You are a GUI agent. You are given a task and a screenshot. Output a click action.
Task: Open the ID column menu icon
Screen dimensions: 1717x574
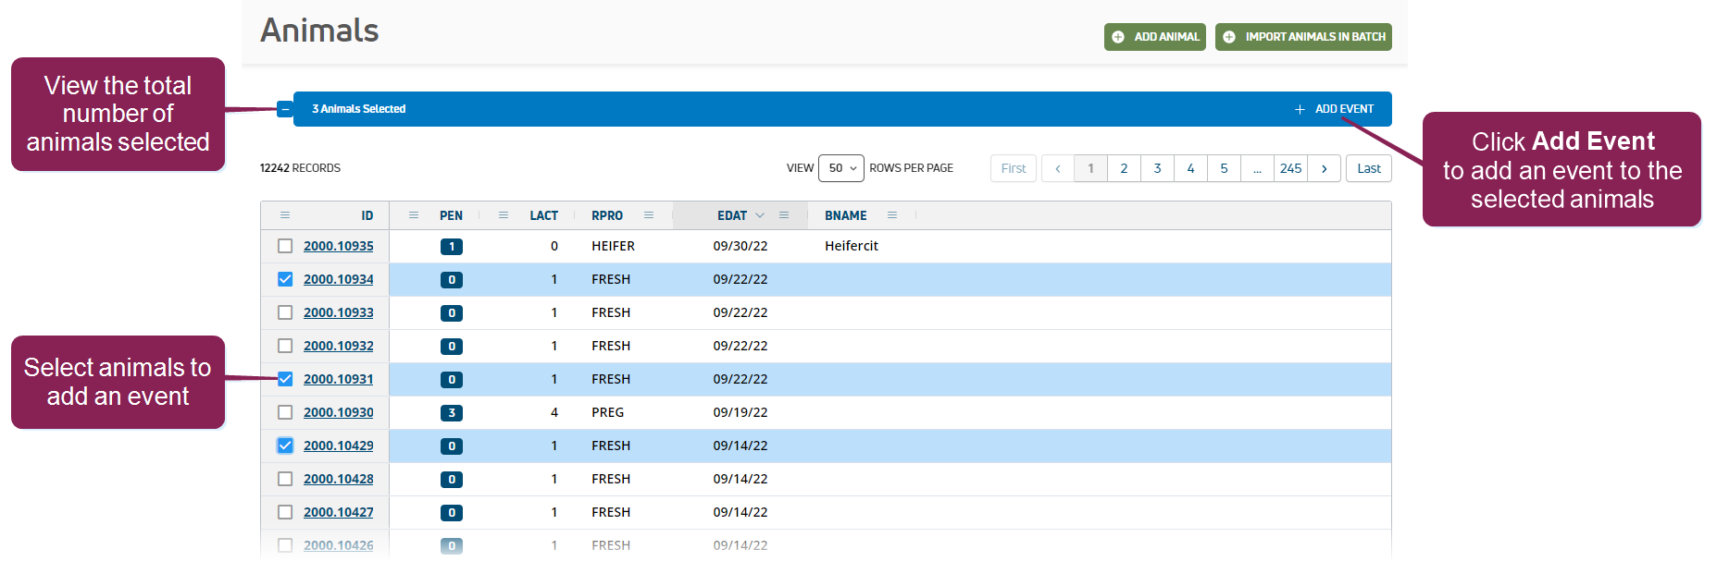click(285, 215)
